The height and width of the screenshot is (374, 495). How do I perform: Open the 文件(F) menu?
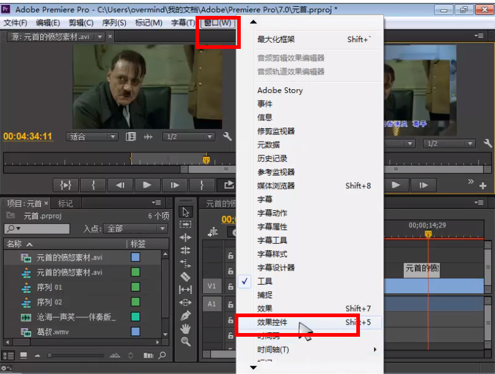coord(15,23)
